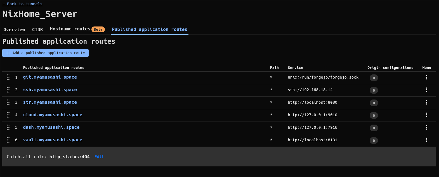The image size is (439, 177).
Task: Open str.myamusashi.space route link
Action: (x=50, y=102)
